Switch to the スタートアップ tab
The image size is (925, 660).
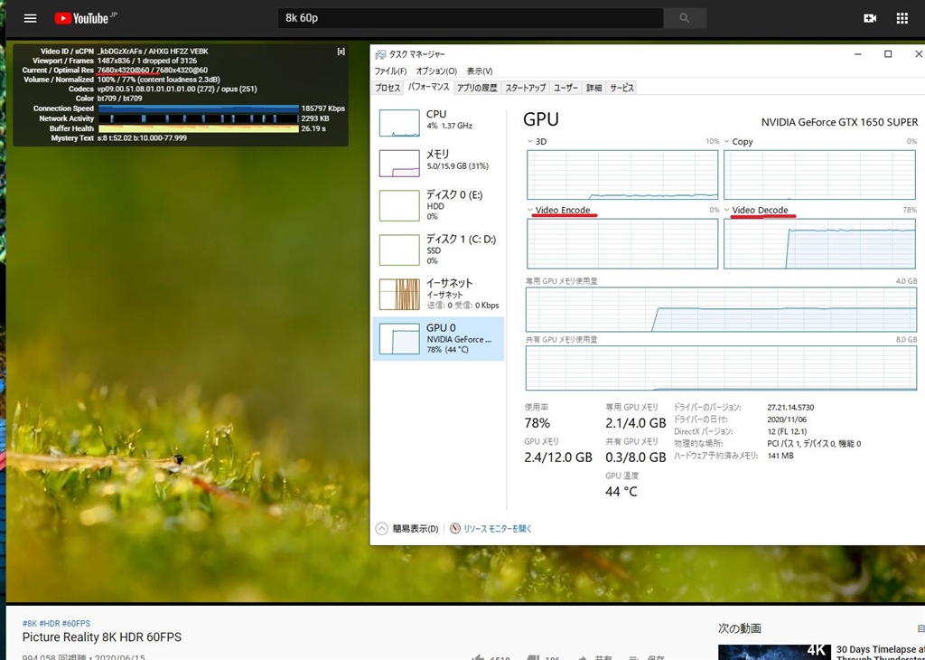[525, 88]
